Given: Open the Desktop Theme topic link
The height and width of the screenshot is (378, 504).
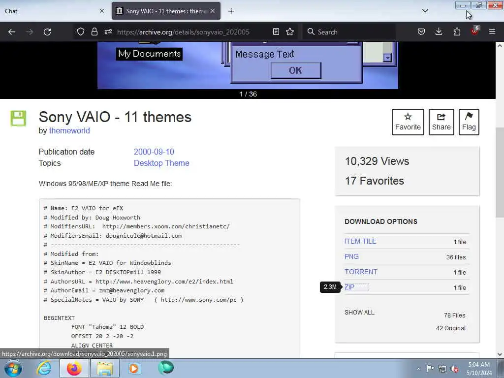Looking at the screenshot, I should (x=161, y=163).
